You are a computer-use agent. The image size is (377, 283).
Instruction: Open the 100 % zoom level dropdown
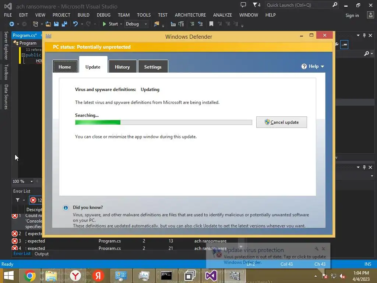[32, 181]
